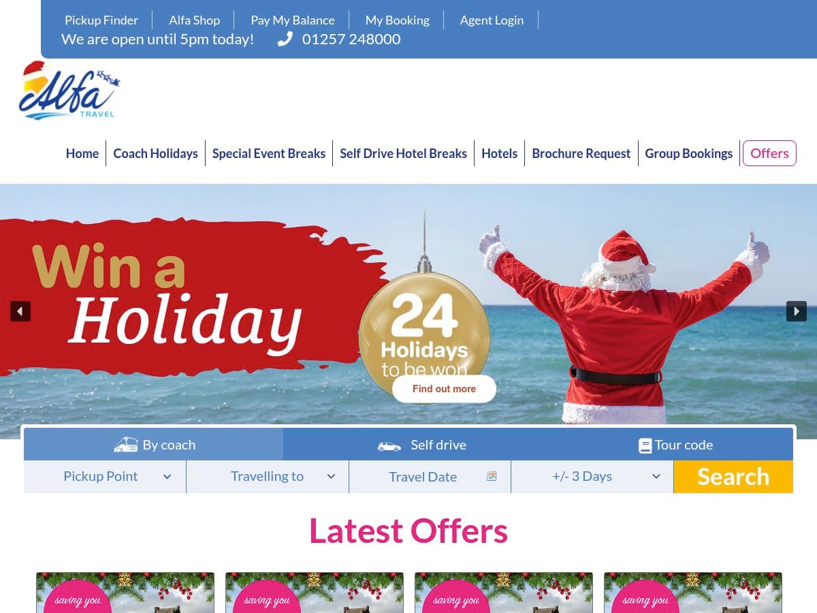This screenshot has height=613, width=817.
Task: Open the Travelling to dropdown
Action: pyautogui.click(x=268, y=477)
